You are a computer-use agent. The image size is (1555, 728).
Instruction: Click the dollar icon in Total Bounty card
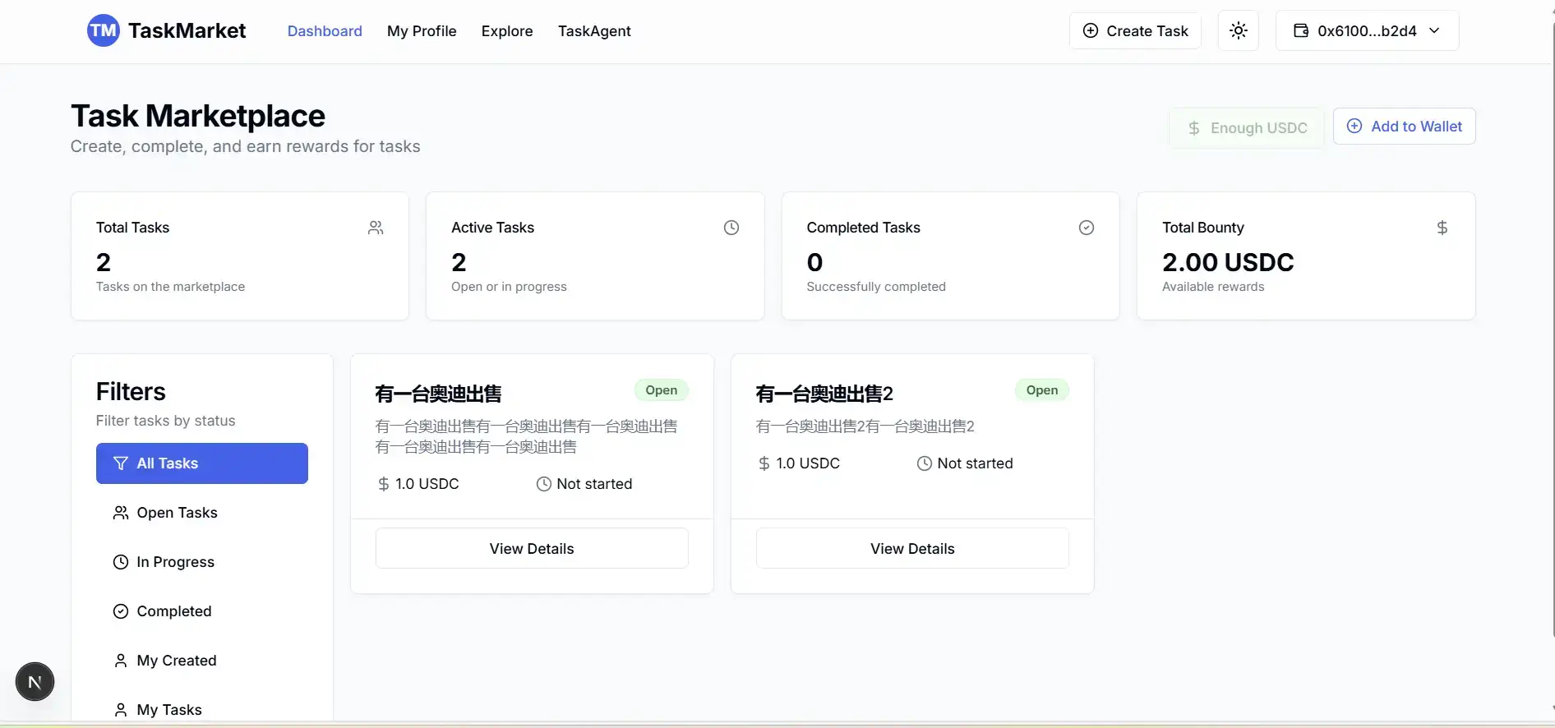point(1442,228)
